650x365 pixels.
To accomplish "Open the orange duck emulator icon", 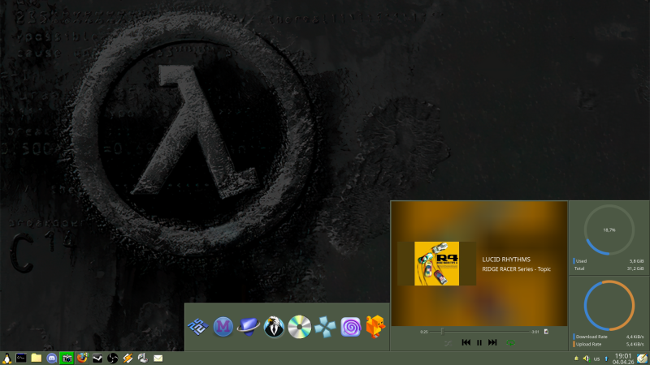I will 375,327.
